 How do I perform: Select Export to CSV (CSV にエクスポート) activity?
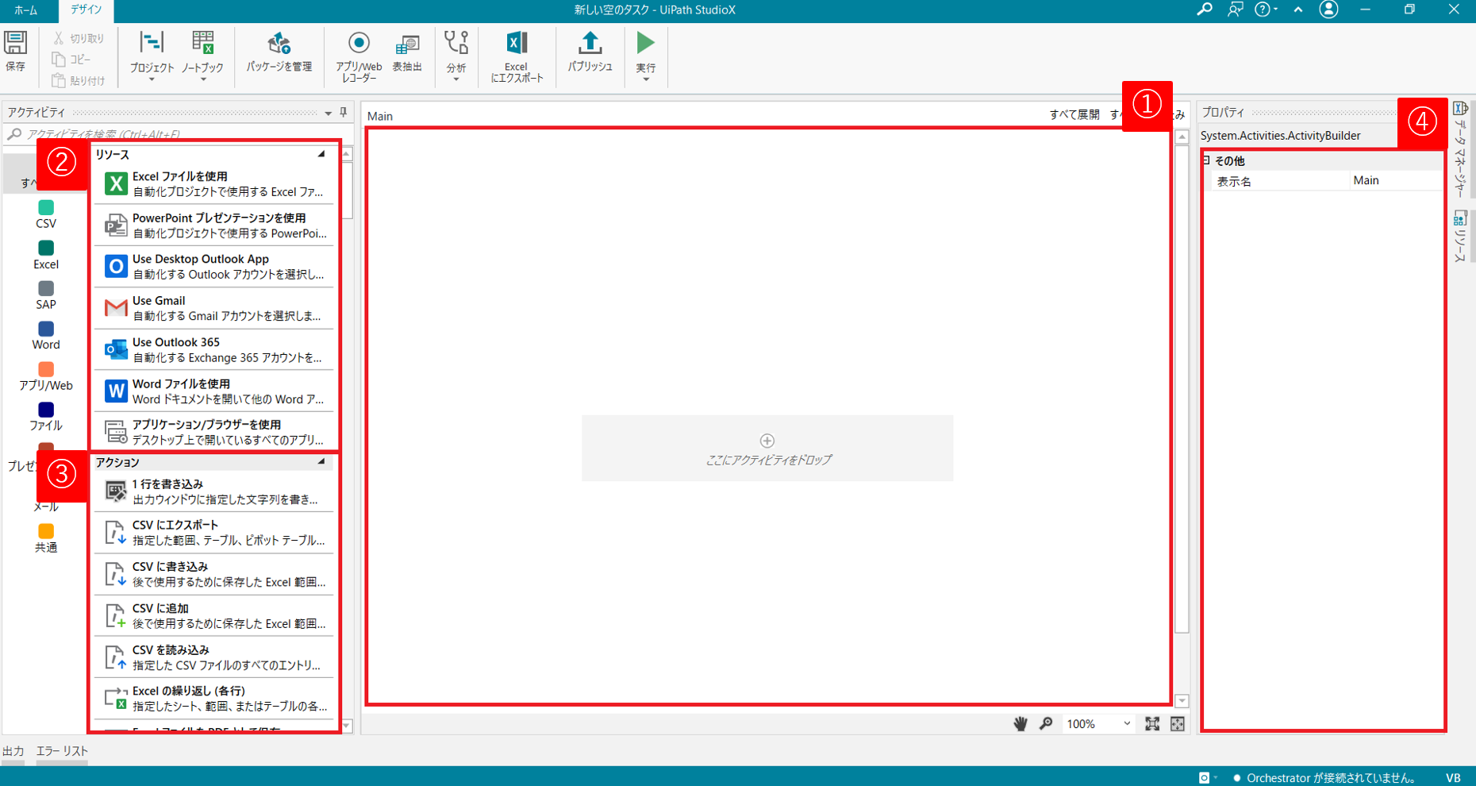click(x=214, y=533)
